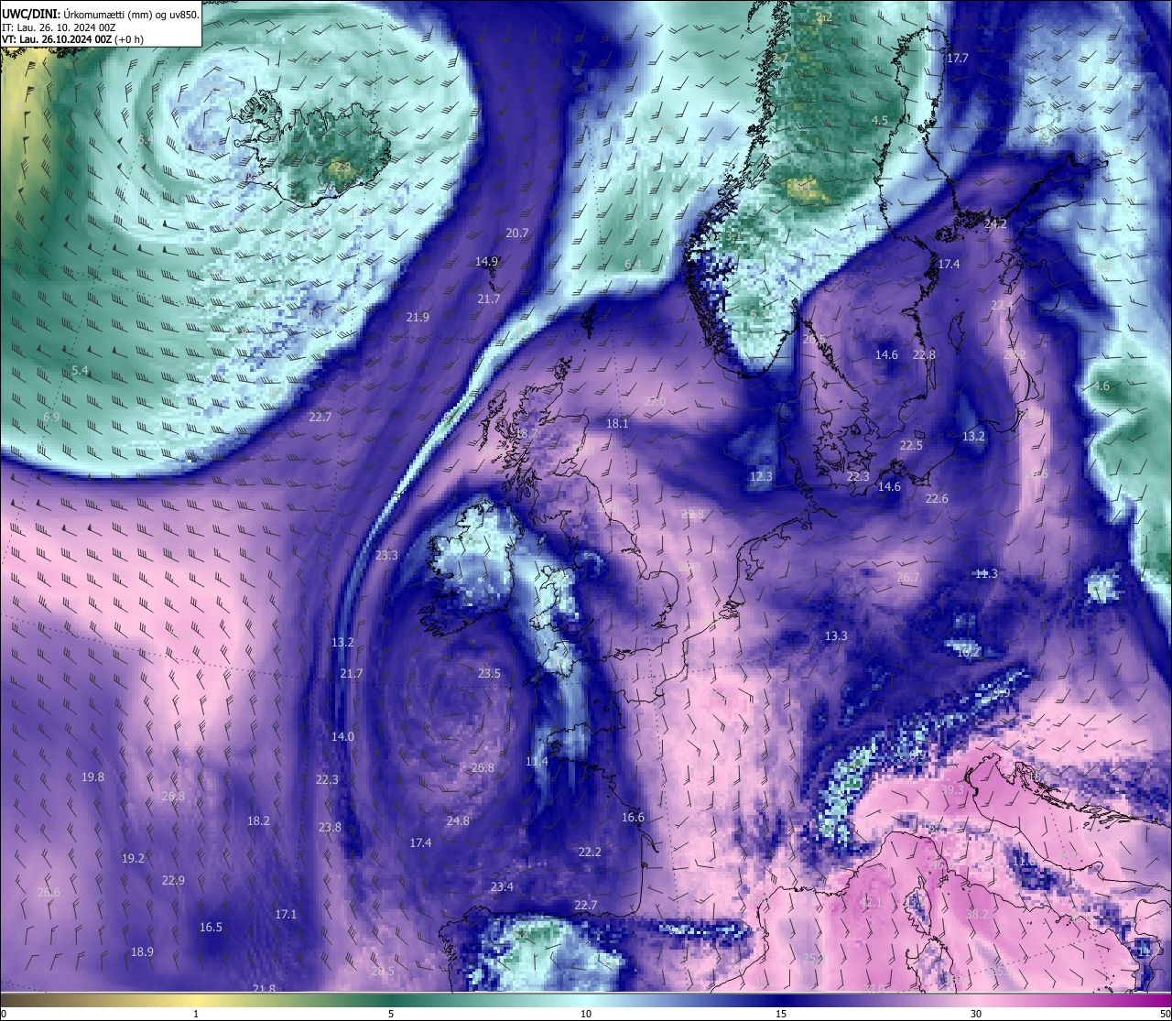Click the map value '23.5' in the low center
The image size is (1172, 1021).
pos(489,674)
